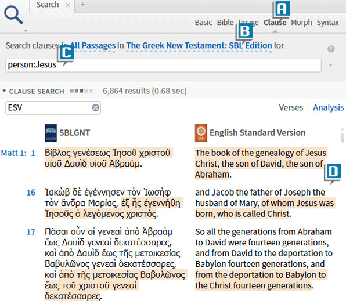Click the ESV text 'and Jacob the father of Joseph the'
346x304 pixels.
(260, 193)
